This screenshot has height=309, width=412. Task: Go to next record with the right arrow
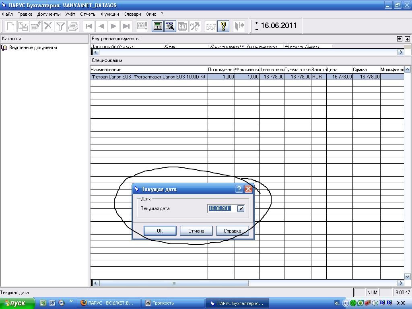pyautogui.click(x=114, y=26)
